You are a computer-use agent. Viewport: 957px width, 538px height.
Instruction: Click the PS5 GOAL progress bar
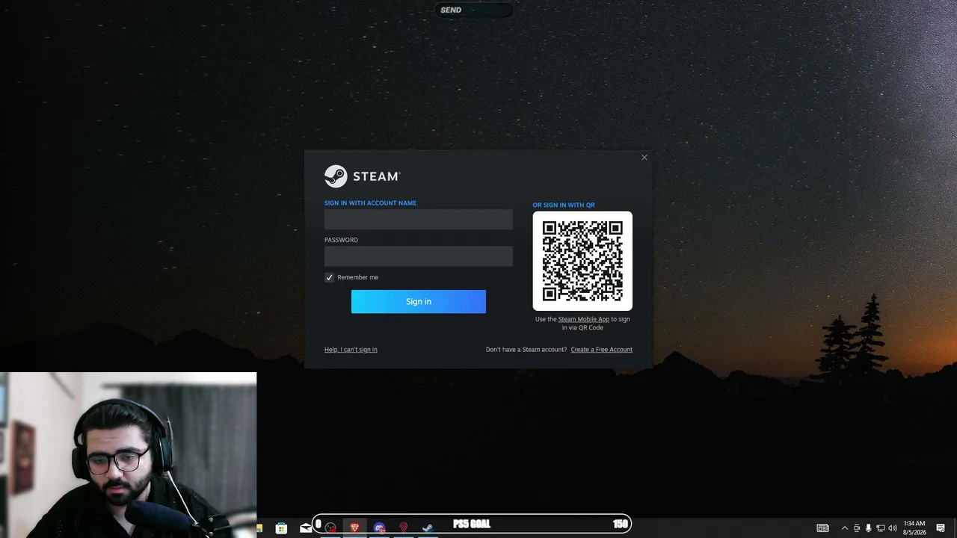(472, 524)
